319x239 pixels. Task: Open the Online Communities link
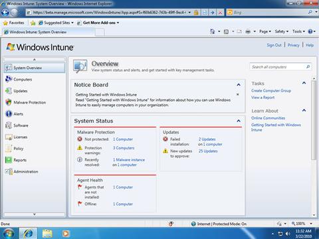coord(268,118)
